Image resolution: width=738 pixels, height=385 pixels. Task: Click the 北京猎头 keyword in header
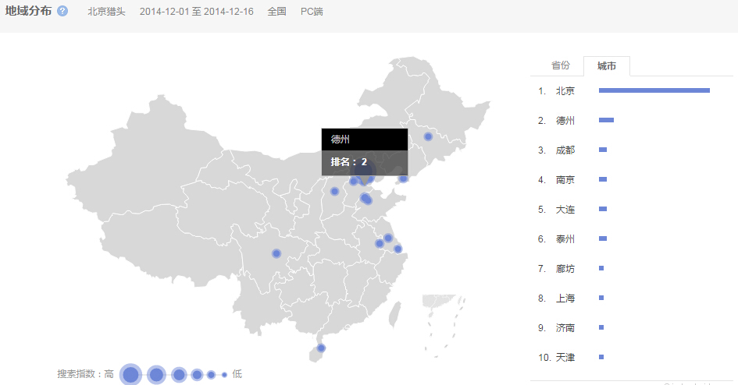pos(106,12)
